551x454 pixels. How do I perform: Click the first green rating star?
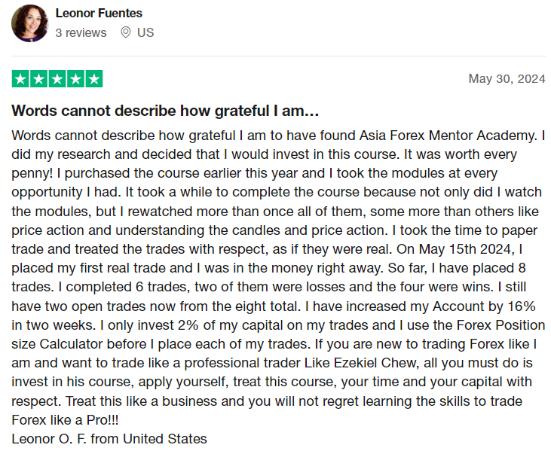coord(20,78)
